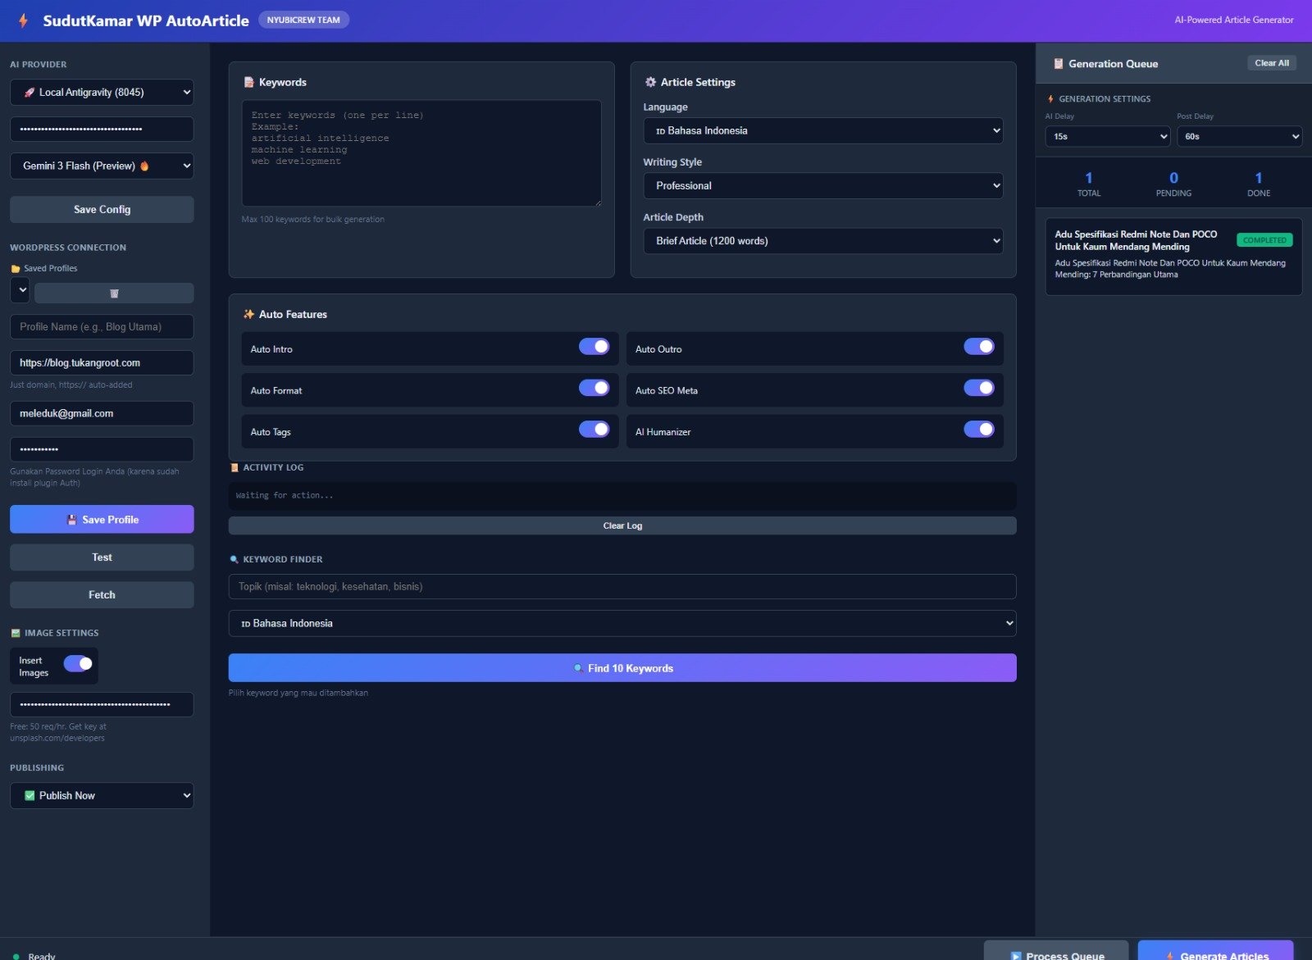Click the Saved Profiles folder icon
The image size is (1312, 960).
pyautogui.click(x=14, y=268)
